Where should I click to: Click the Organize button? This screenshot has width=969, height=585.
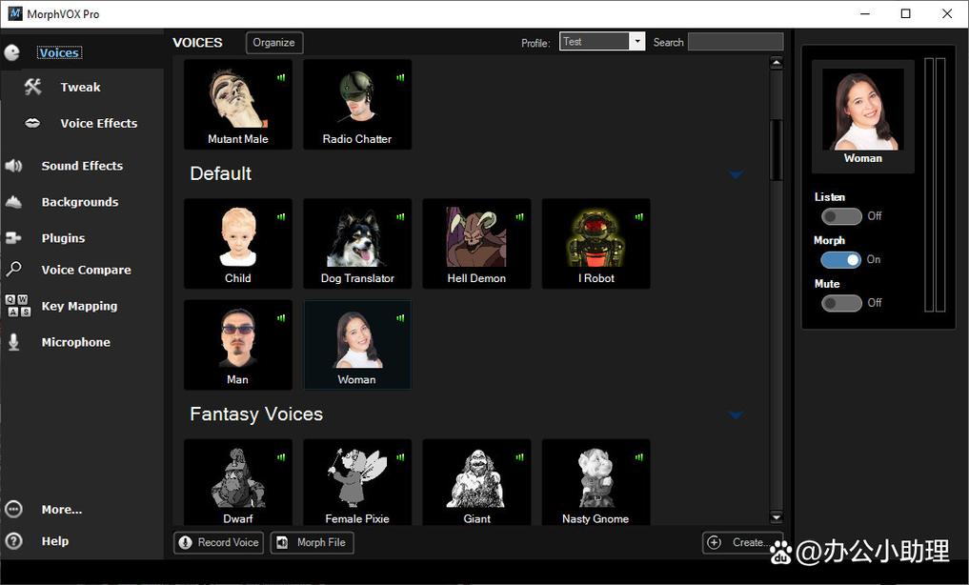tap(274, 43)
